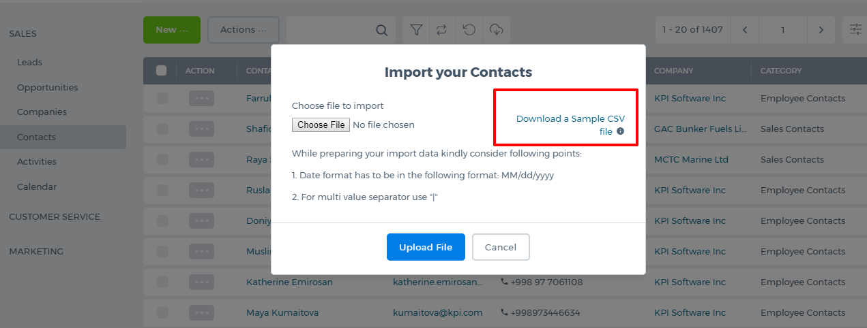
Task: Open the column settings sliders icon
Action: (x=856, y=30)
